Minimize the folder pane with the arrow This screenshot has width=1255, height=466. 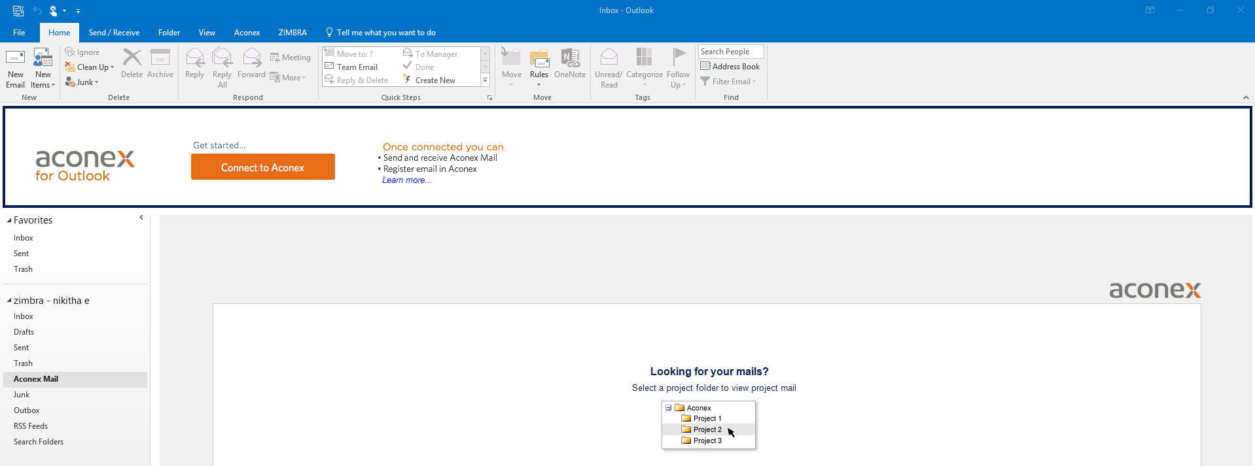[141, 218]
